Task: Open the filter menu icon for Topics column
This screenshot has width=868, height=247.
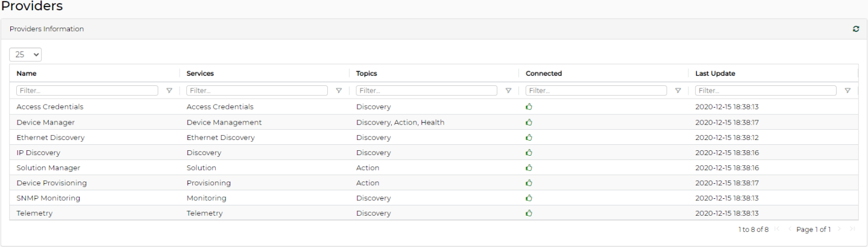Action: pyautogui.click(x=508, y=91)
